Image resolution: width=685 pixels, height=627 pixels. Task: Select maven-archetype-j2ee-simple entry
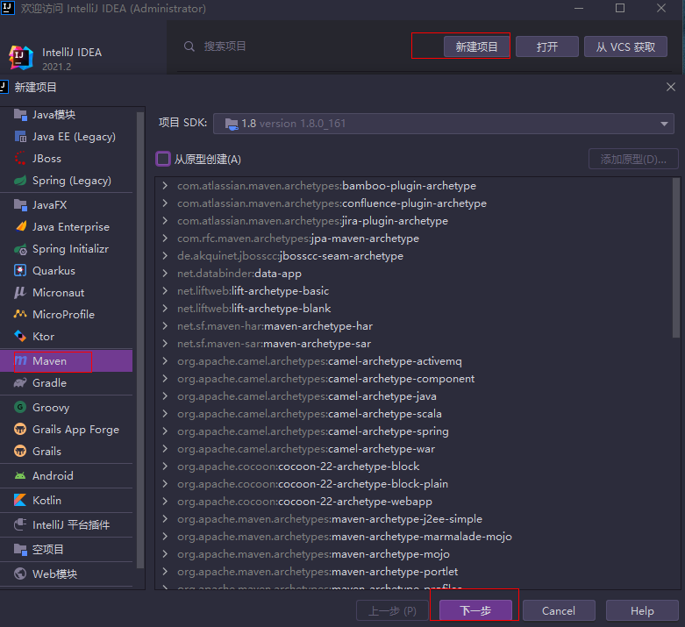pos(330,518)
